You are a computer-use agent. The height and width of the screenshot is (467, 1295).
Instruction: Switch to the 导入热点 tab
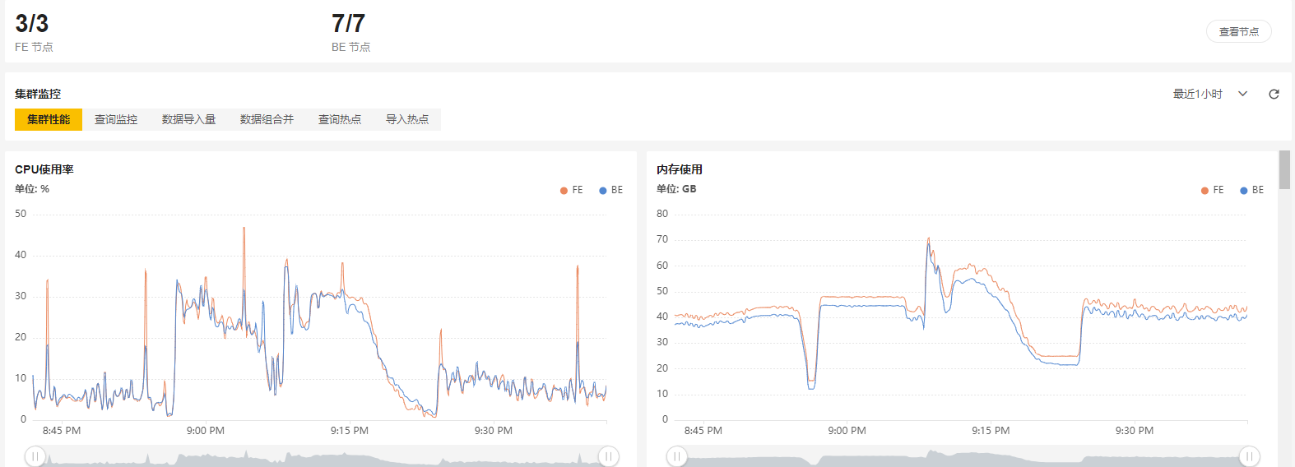(x=407, y=119)
